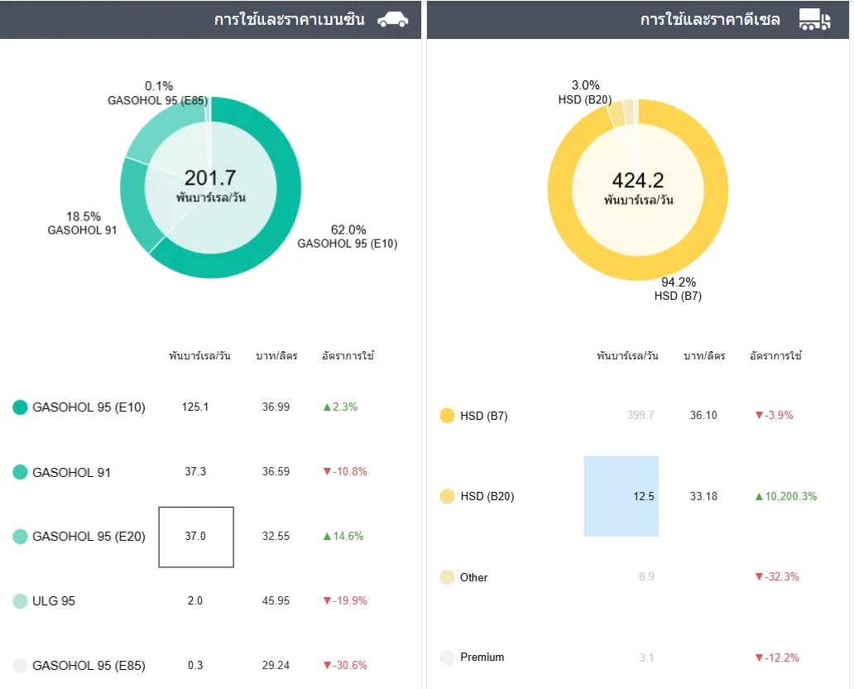
Task: Select the GASOHOL 91 row label in the table
Action: point(71,472)
